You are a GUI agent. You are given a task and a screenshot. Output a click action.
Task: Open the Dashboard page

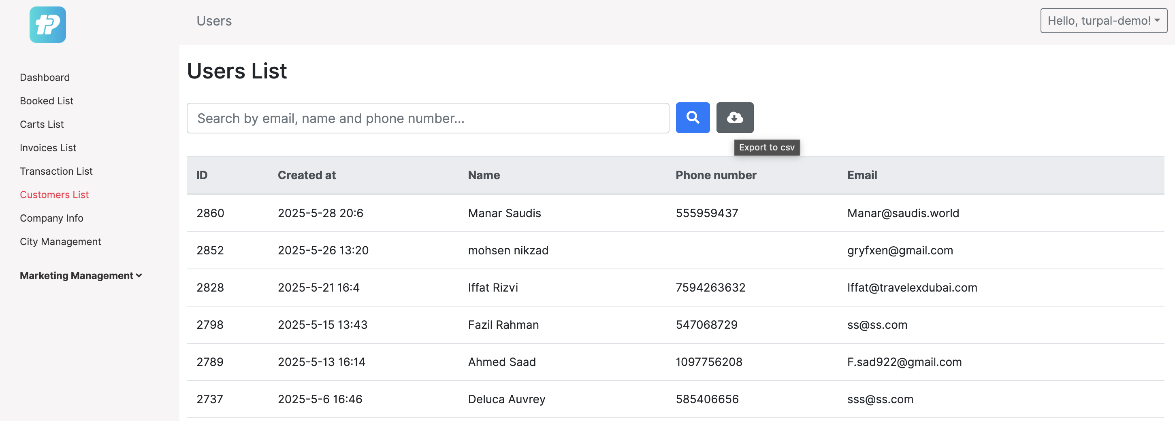click(x=44, y=77)
